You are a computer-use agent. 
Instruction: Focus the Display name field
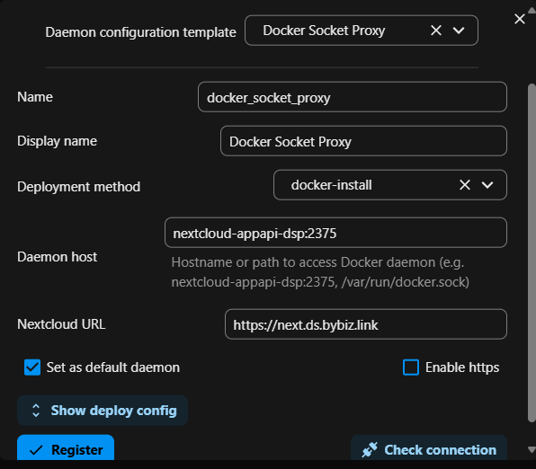pos(363,141)
